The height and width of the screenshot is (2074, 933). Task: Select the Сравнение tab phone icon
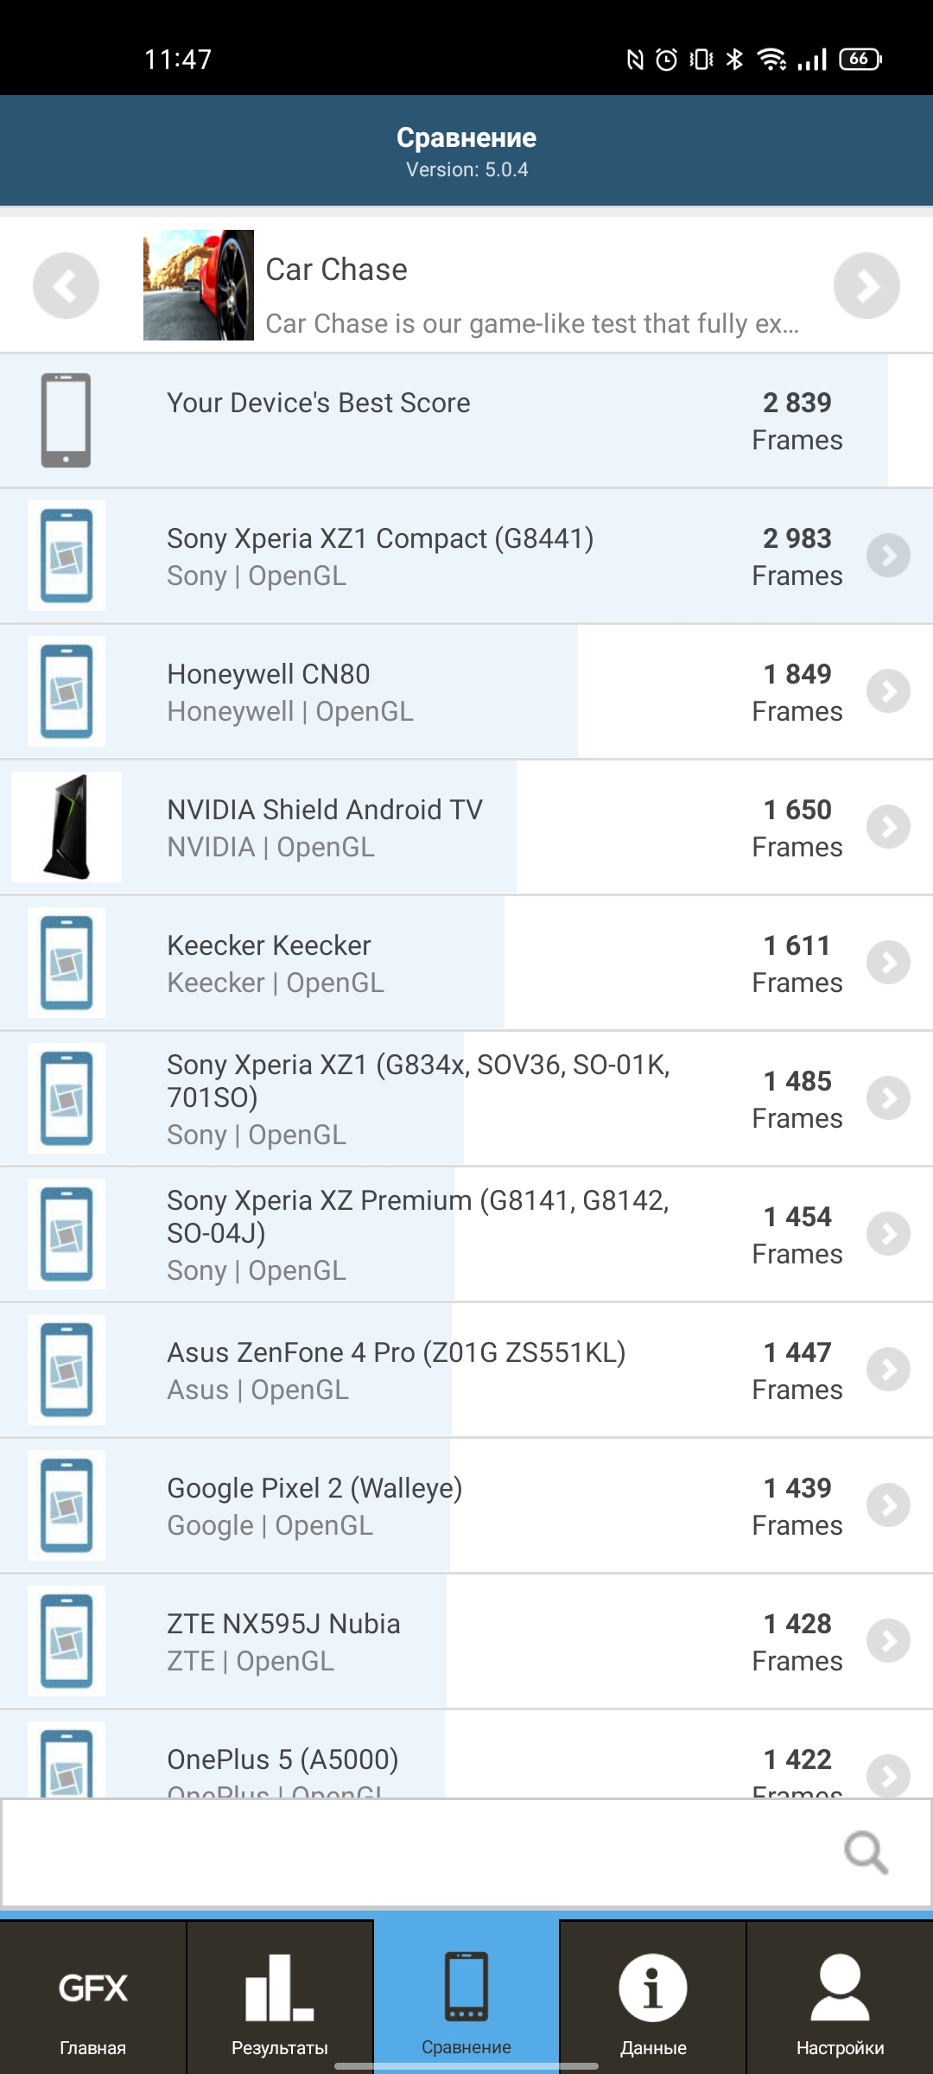point(466,1986)
